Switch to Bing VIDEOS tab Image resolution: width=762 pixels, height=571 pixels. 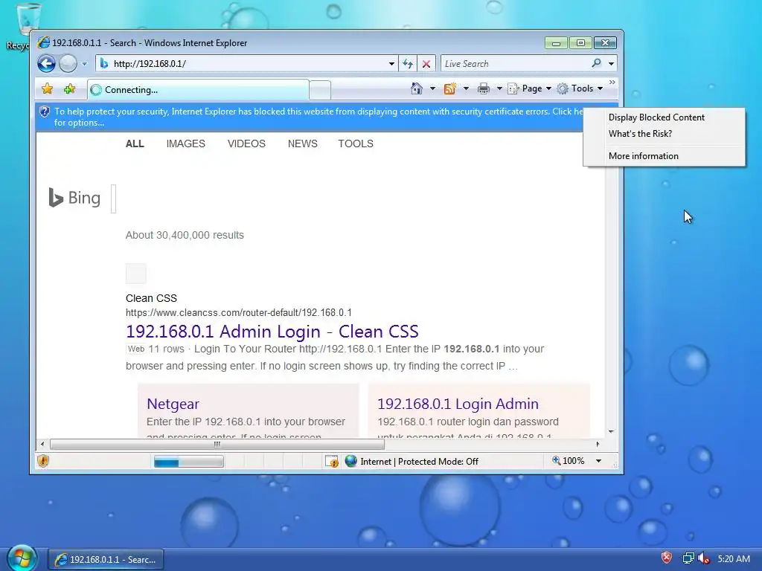coord(246,143)
